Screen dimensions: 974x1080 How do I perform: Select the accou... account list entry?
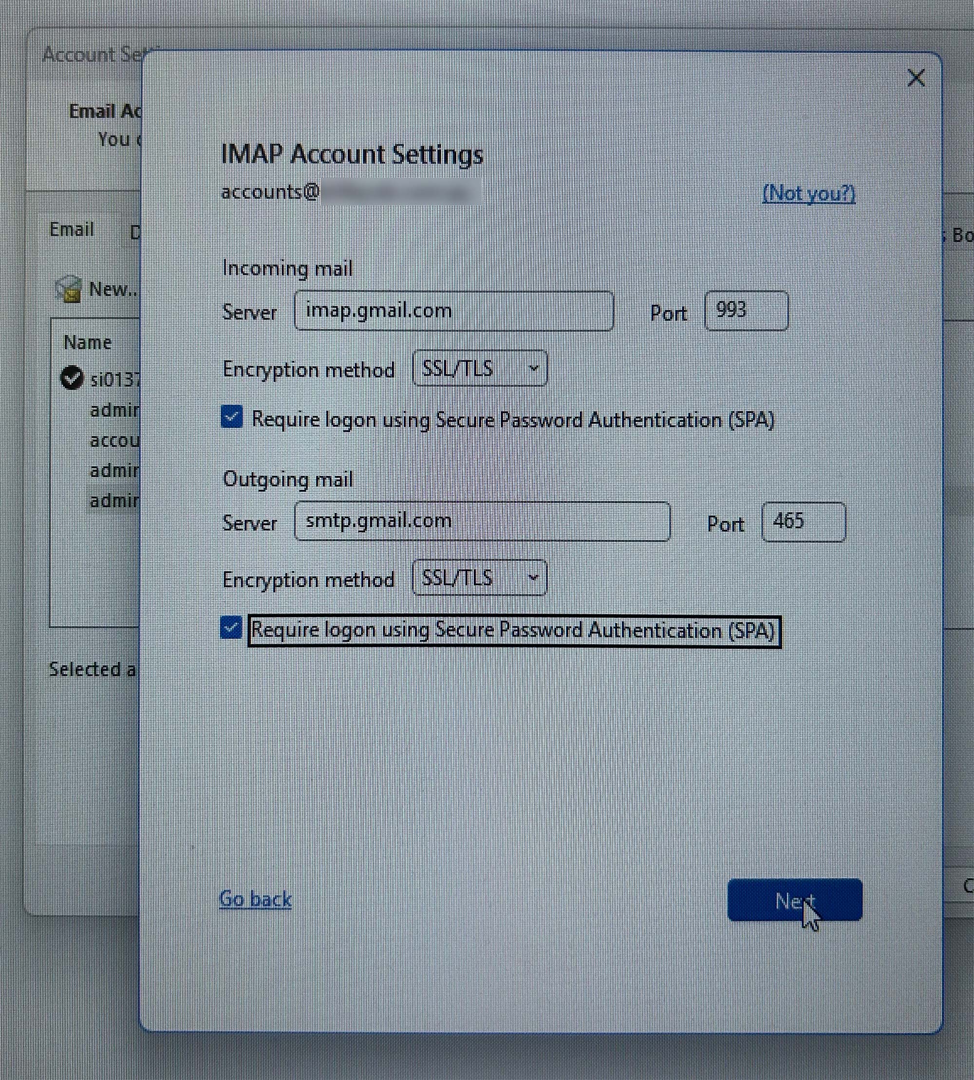(x=114, y=441)
